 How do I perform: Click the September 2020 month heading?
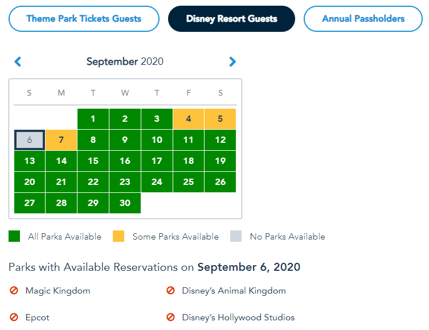pyautogui.click(x=125, y=61)
